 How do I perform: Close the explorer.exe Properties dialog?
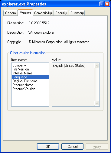tap(107, 4)
